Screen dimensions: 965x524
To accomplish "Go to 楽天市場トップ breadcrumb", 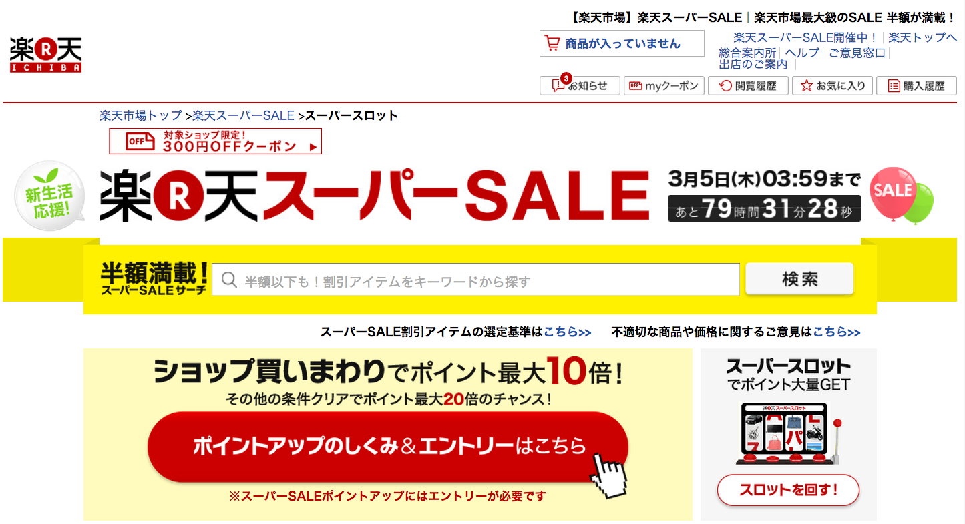I will tap(141, 115).
